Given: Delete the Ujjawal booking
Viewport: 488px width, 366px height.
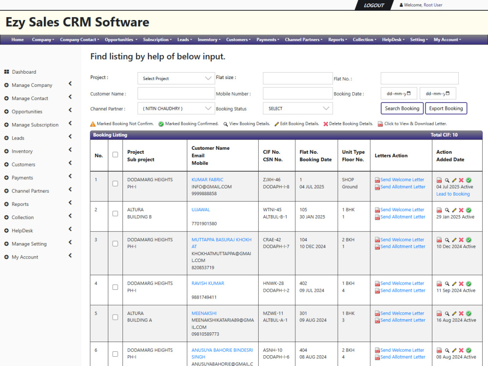Looking at the screenshot, I should click(461, 210).
